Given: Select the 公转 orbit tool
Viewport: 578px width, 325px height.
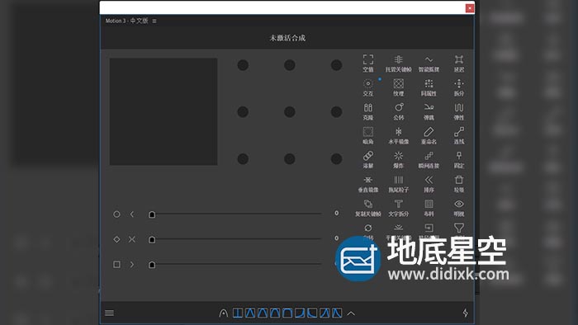Looking at the screenshot, I should [398, 111].
